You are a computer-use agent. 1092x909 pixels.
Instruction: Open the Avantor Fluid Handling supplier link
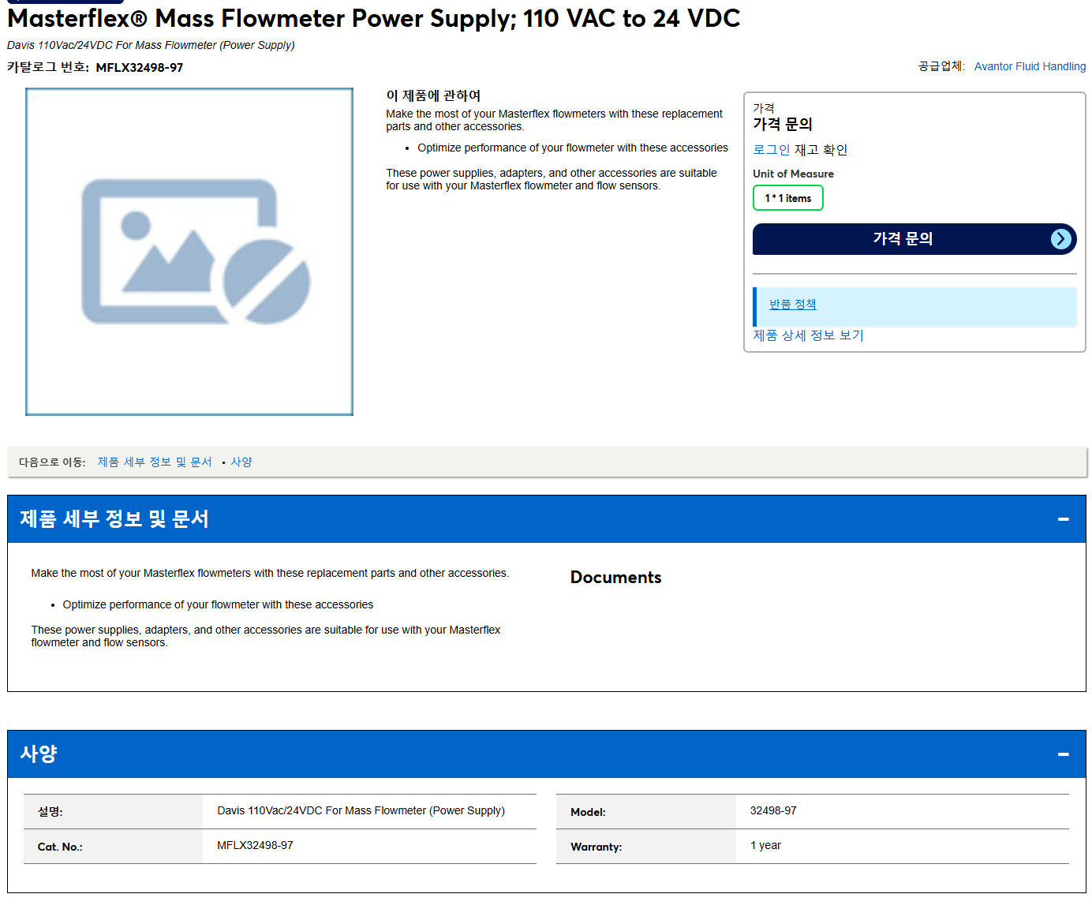click(1030, 66)
